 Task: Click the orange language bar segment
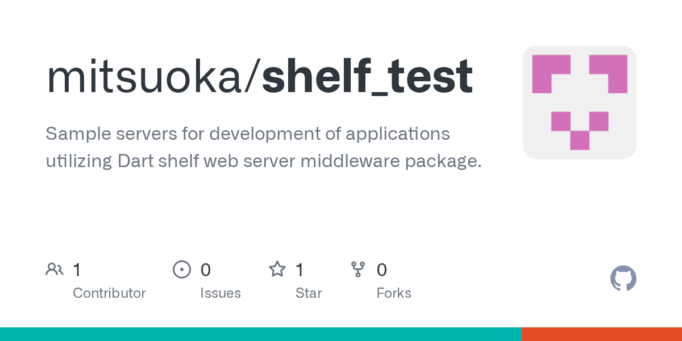601,334
